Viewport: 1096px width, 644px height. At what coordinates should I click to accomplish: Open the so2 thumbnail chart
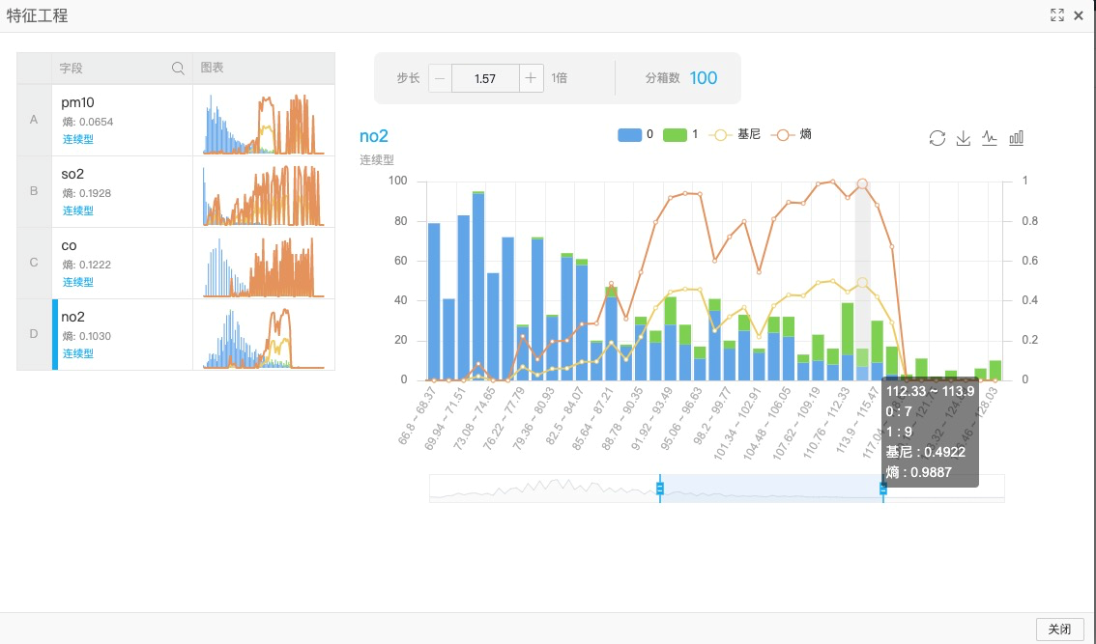point(264,194)
